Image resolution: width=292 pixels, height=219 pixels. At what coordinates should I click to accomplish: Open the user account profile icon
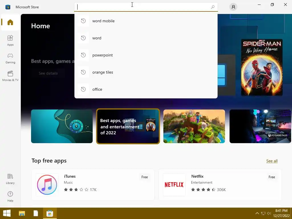(233, 7)
